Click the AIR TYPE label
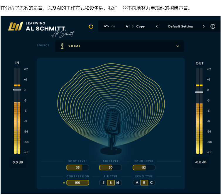The width and height of the screenshot is (222, 195). click(x=111, y=176)
